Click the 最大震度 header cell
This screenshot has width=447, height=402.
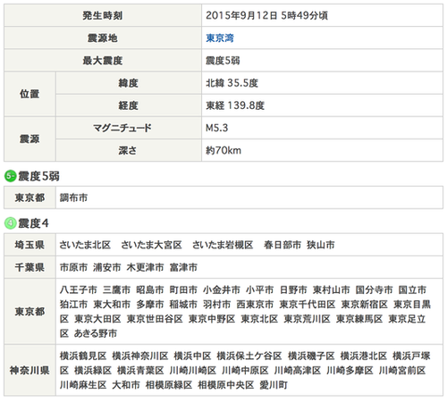(x=103, y=61)
